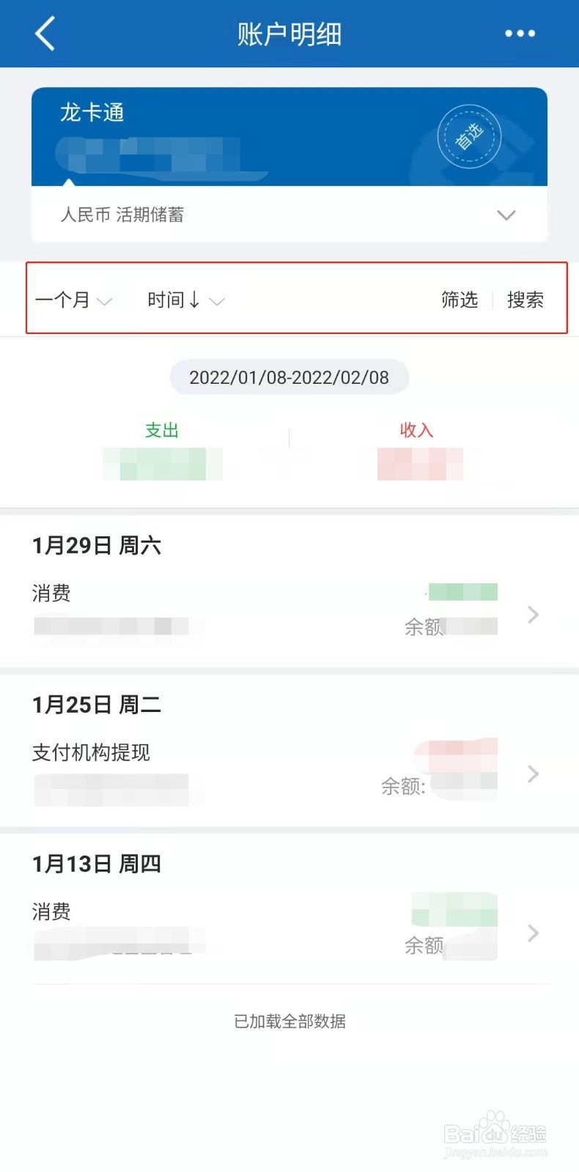Tap the back arrow icon
579x1172 pixels.
click(x=45, y=34)
